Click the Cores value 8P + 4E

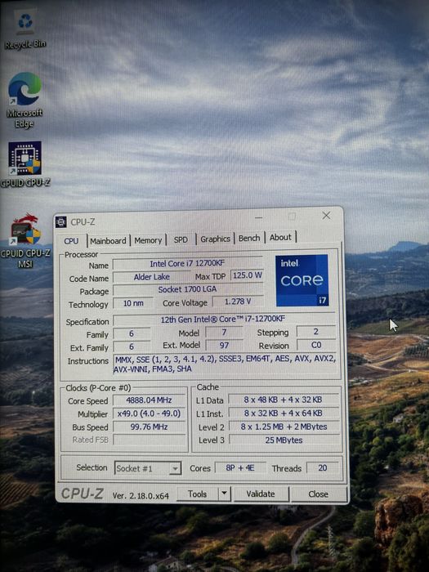(x=240, y=468)
